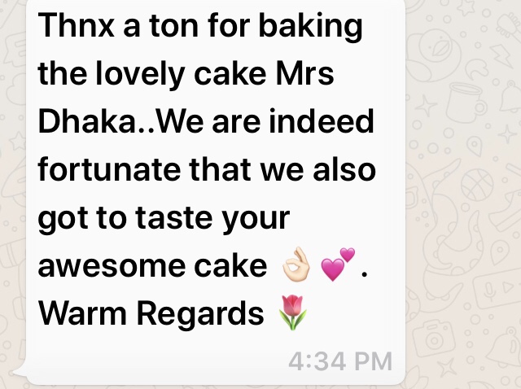Image resolution: width=521 pixels, height=389 pixels.
Task: Click the message bubble tail corner
Action: pos(20,371)
